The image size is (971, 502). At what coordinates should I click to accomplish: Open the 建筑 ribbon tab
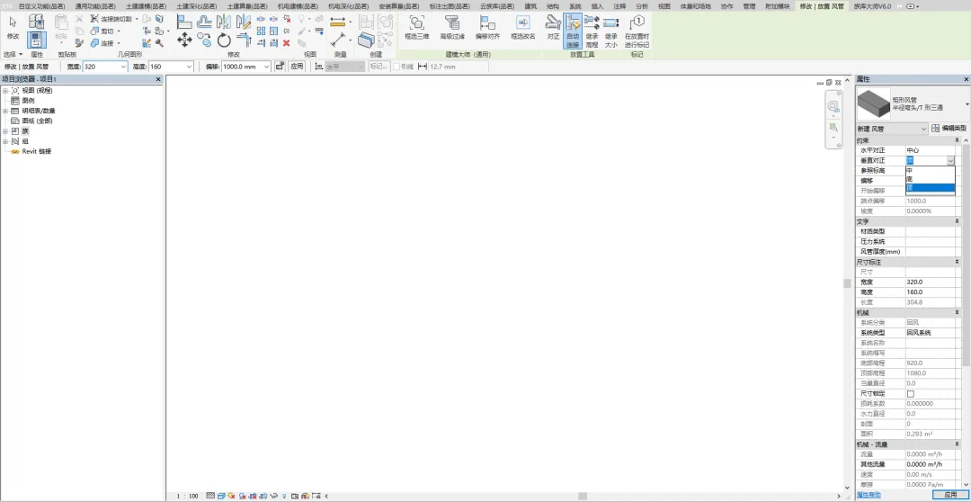[530, 6]
